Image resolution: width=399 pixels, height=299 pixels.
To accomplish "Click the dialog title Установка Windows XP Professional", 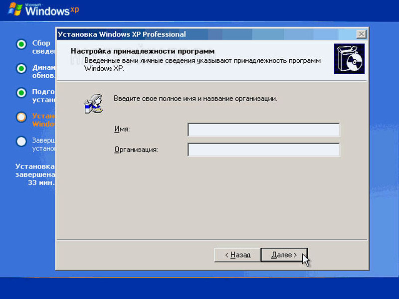I will pos(122,34).
